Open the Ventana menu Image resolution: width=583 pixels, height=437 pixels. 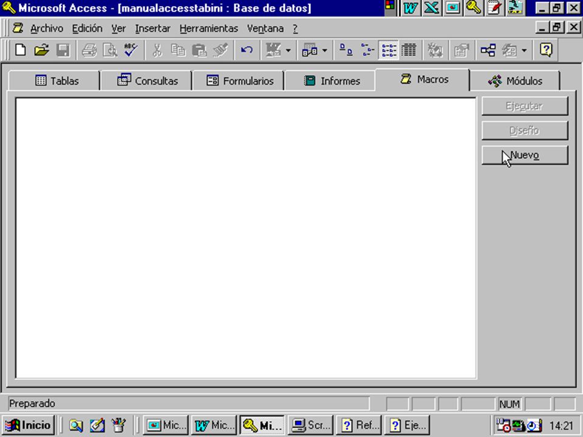265,29
